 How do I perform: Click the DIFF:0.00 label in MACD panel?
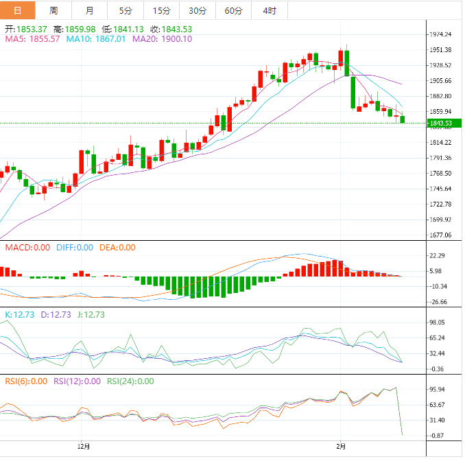point(73,248)
